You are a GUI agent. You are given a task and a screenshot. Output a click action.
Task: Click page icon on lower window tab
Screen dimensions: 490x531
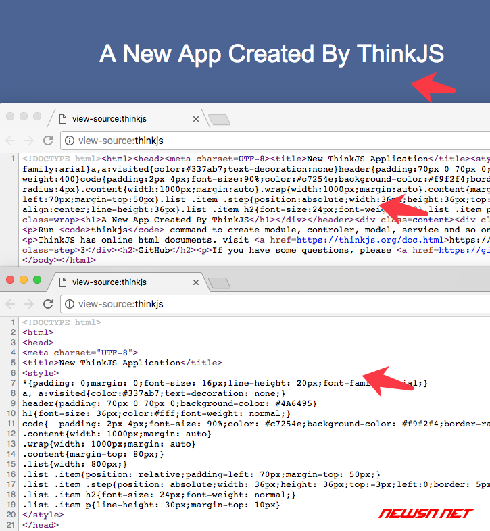pos(63,282)
